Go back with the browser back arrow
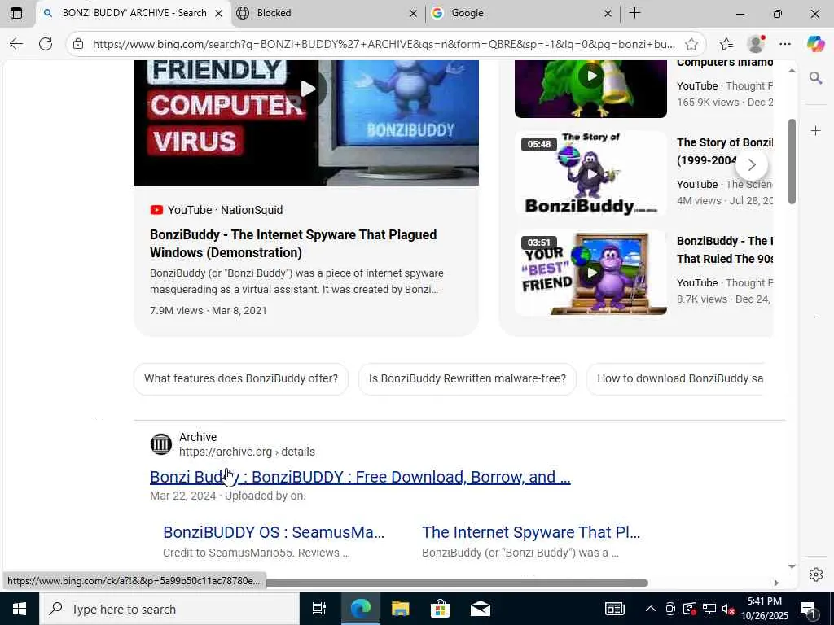 [16, 44]
